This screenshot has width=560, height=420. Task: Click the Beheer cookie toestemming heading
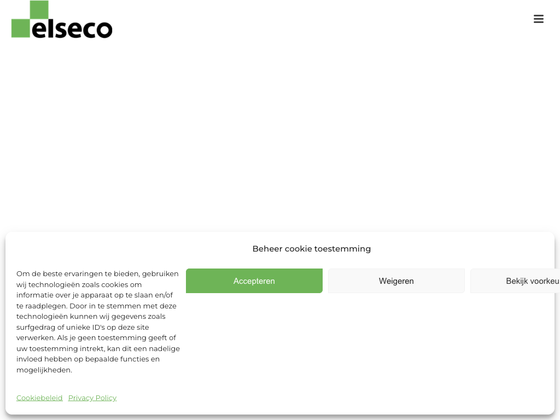(x=312, y=249)
